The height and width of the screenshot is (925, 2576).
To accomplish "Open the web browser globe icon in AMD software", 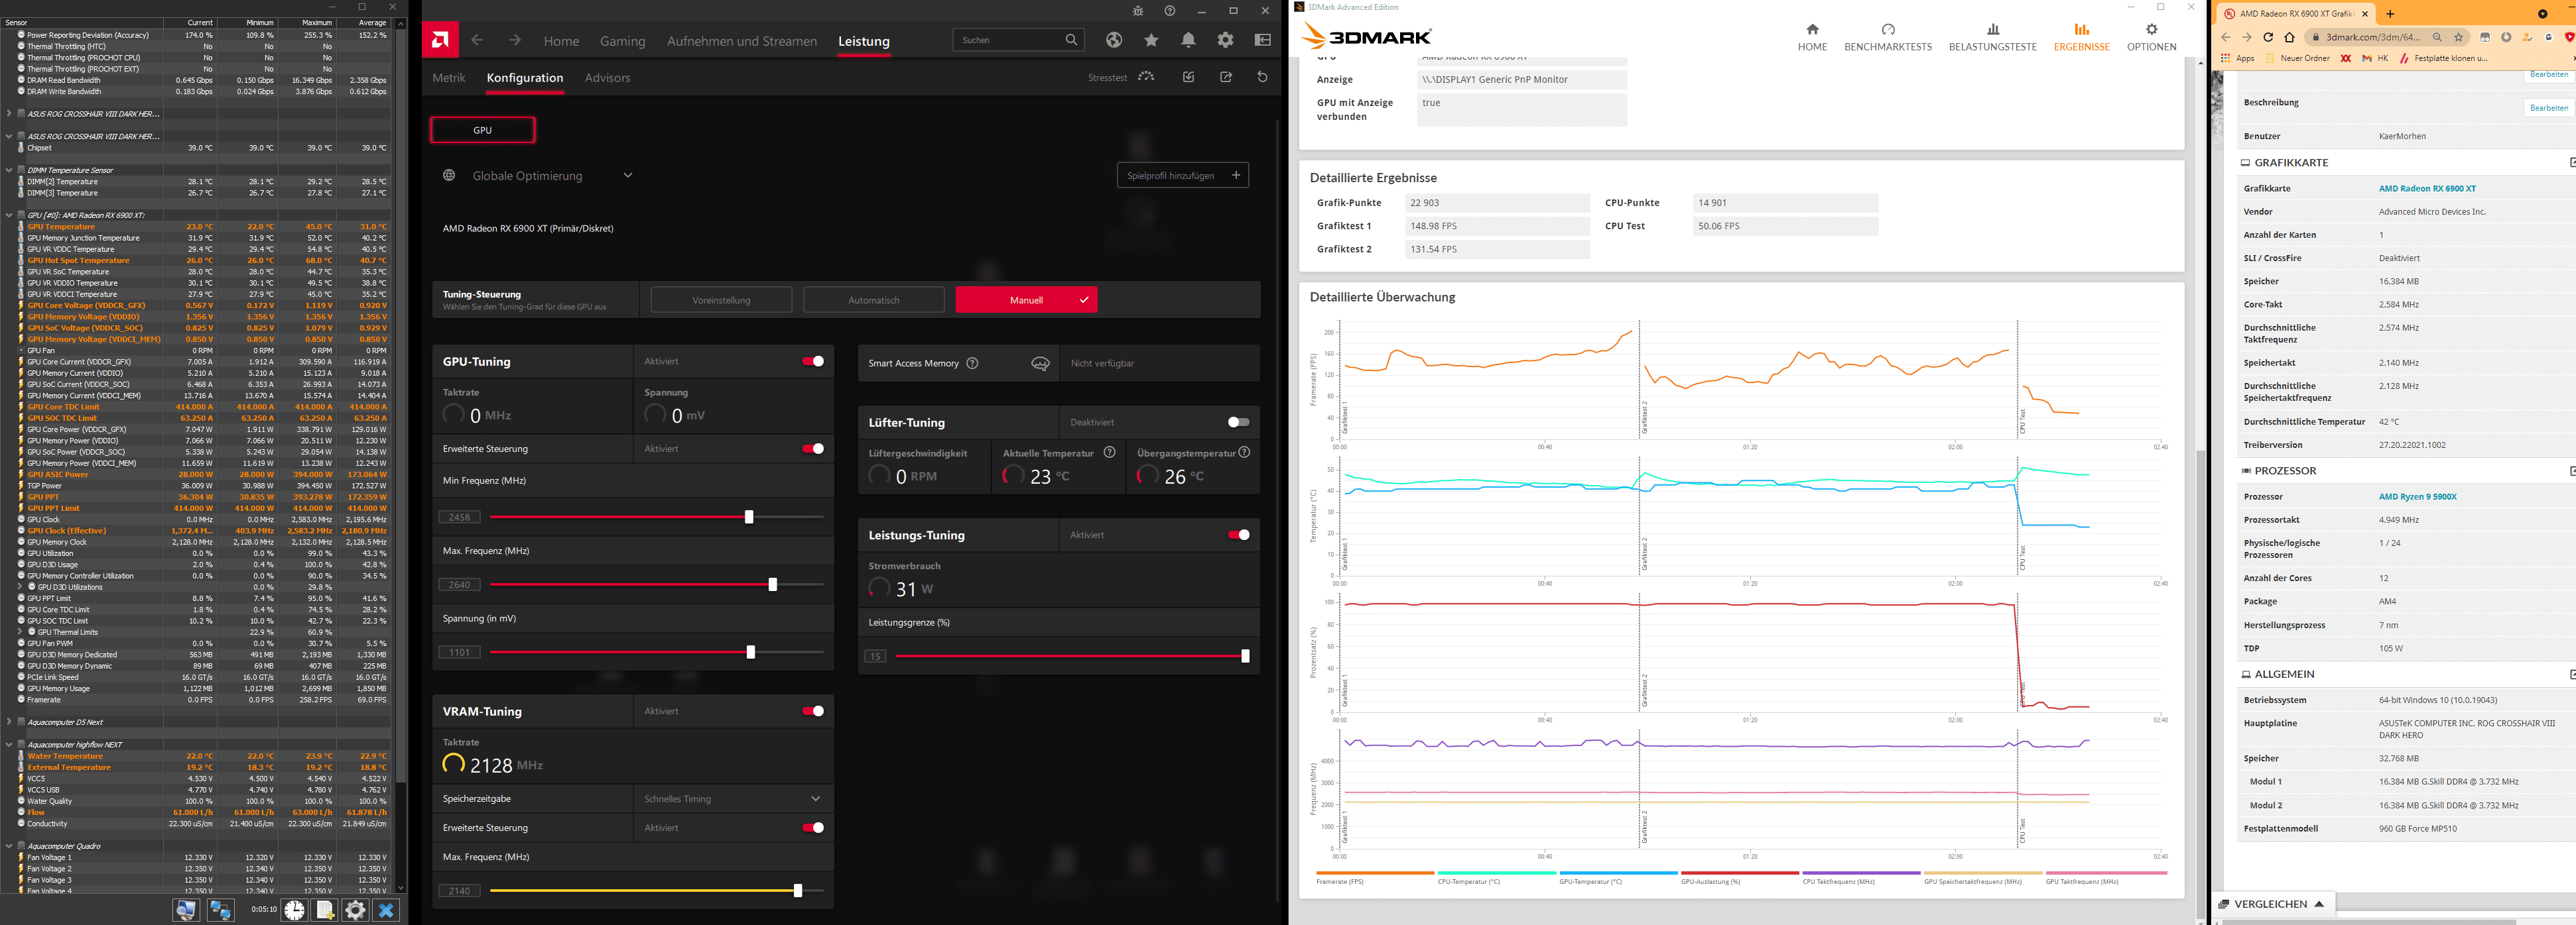I will (1114, 40).
